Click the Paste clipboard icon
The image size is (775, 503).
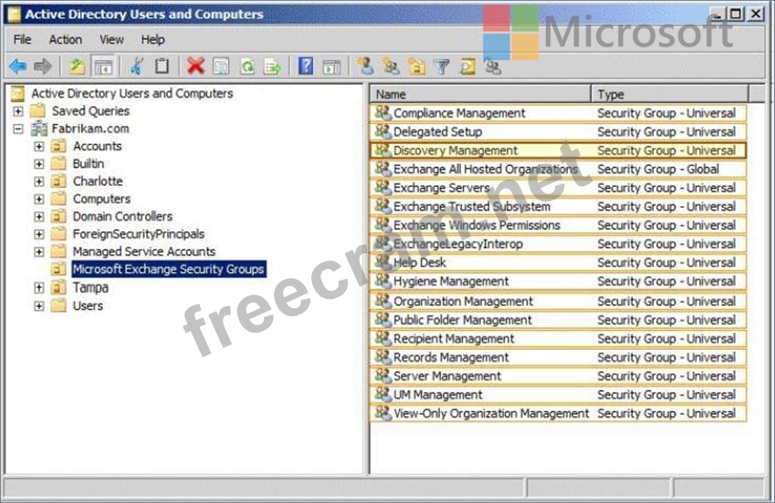point(162,67)
